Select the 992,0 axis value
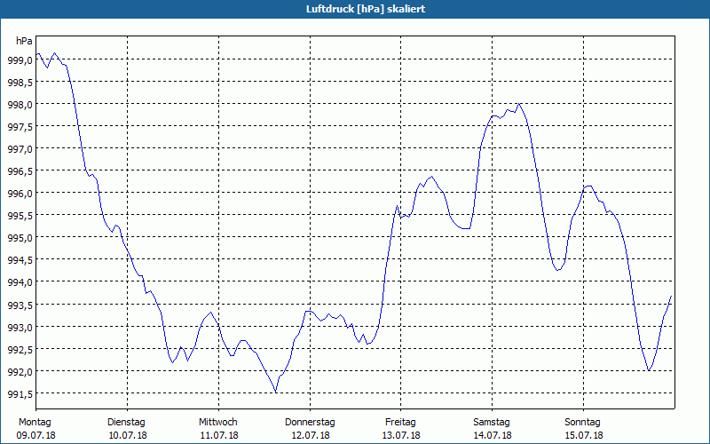The image size is (710, 444). pyautogui.click(x=20, y=371)
